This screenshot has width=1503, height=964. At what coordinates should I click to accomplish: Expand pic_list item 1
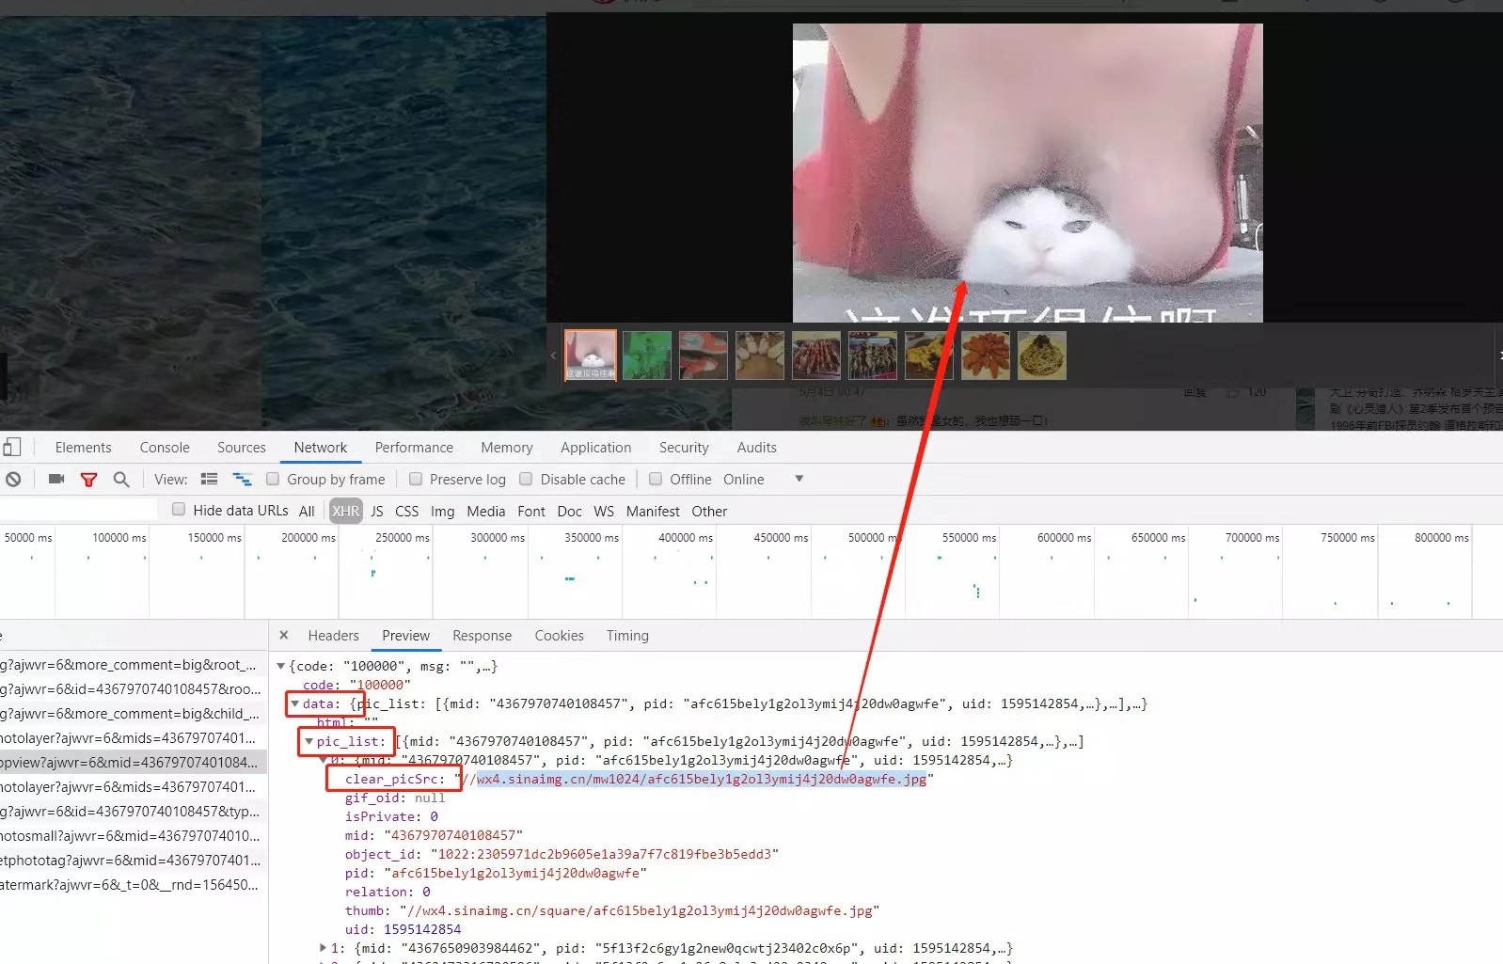coord(323,948)
